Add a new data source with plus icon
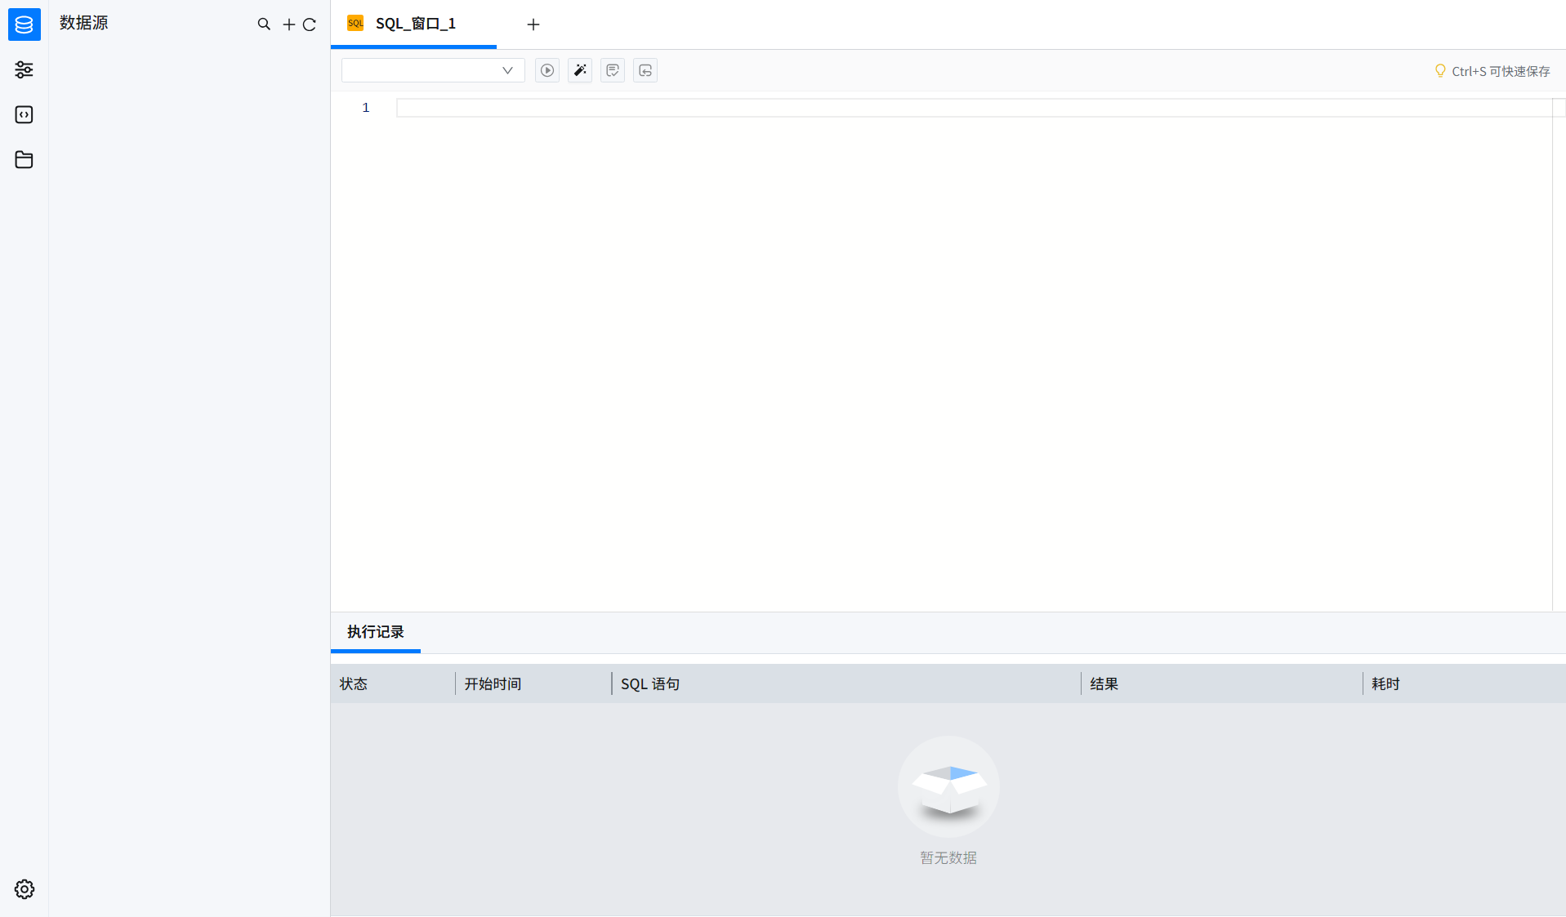This screenshot has height=917, width=1566. pos(288,24)
